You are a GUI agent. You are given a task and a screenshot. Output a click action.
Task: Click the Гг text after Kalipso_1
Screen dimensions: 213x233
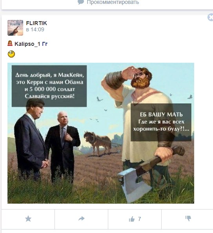(x=45, y=44)
